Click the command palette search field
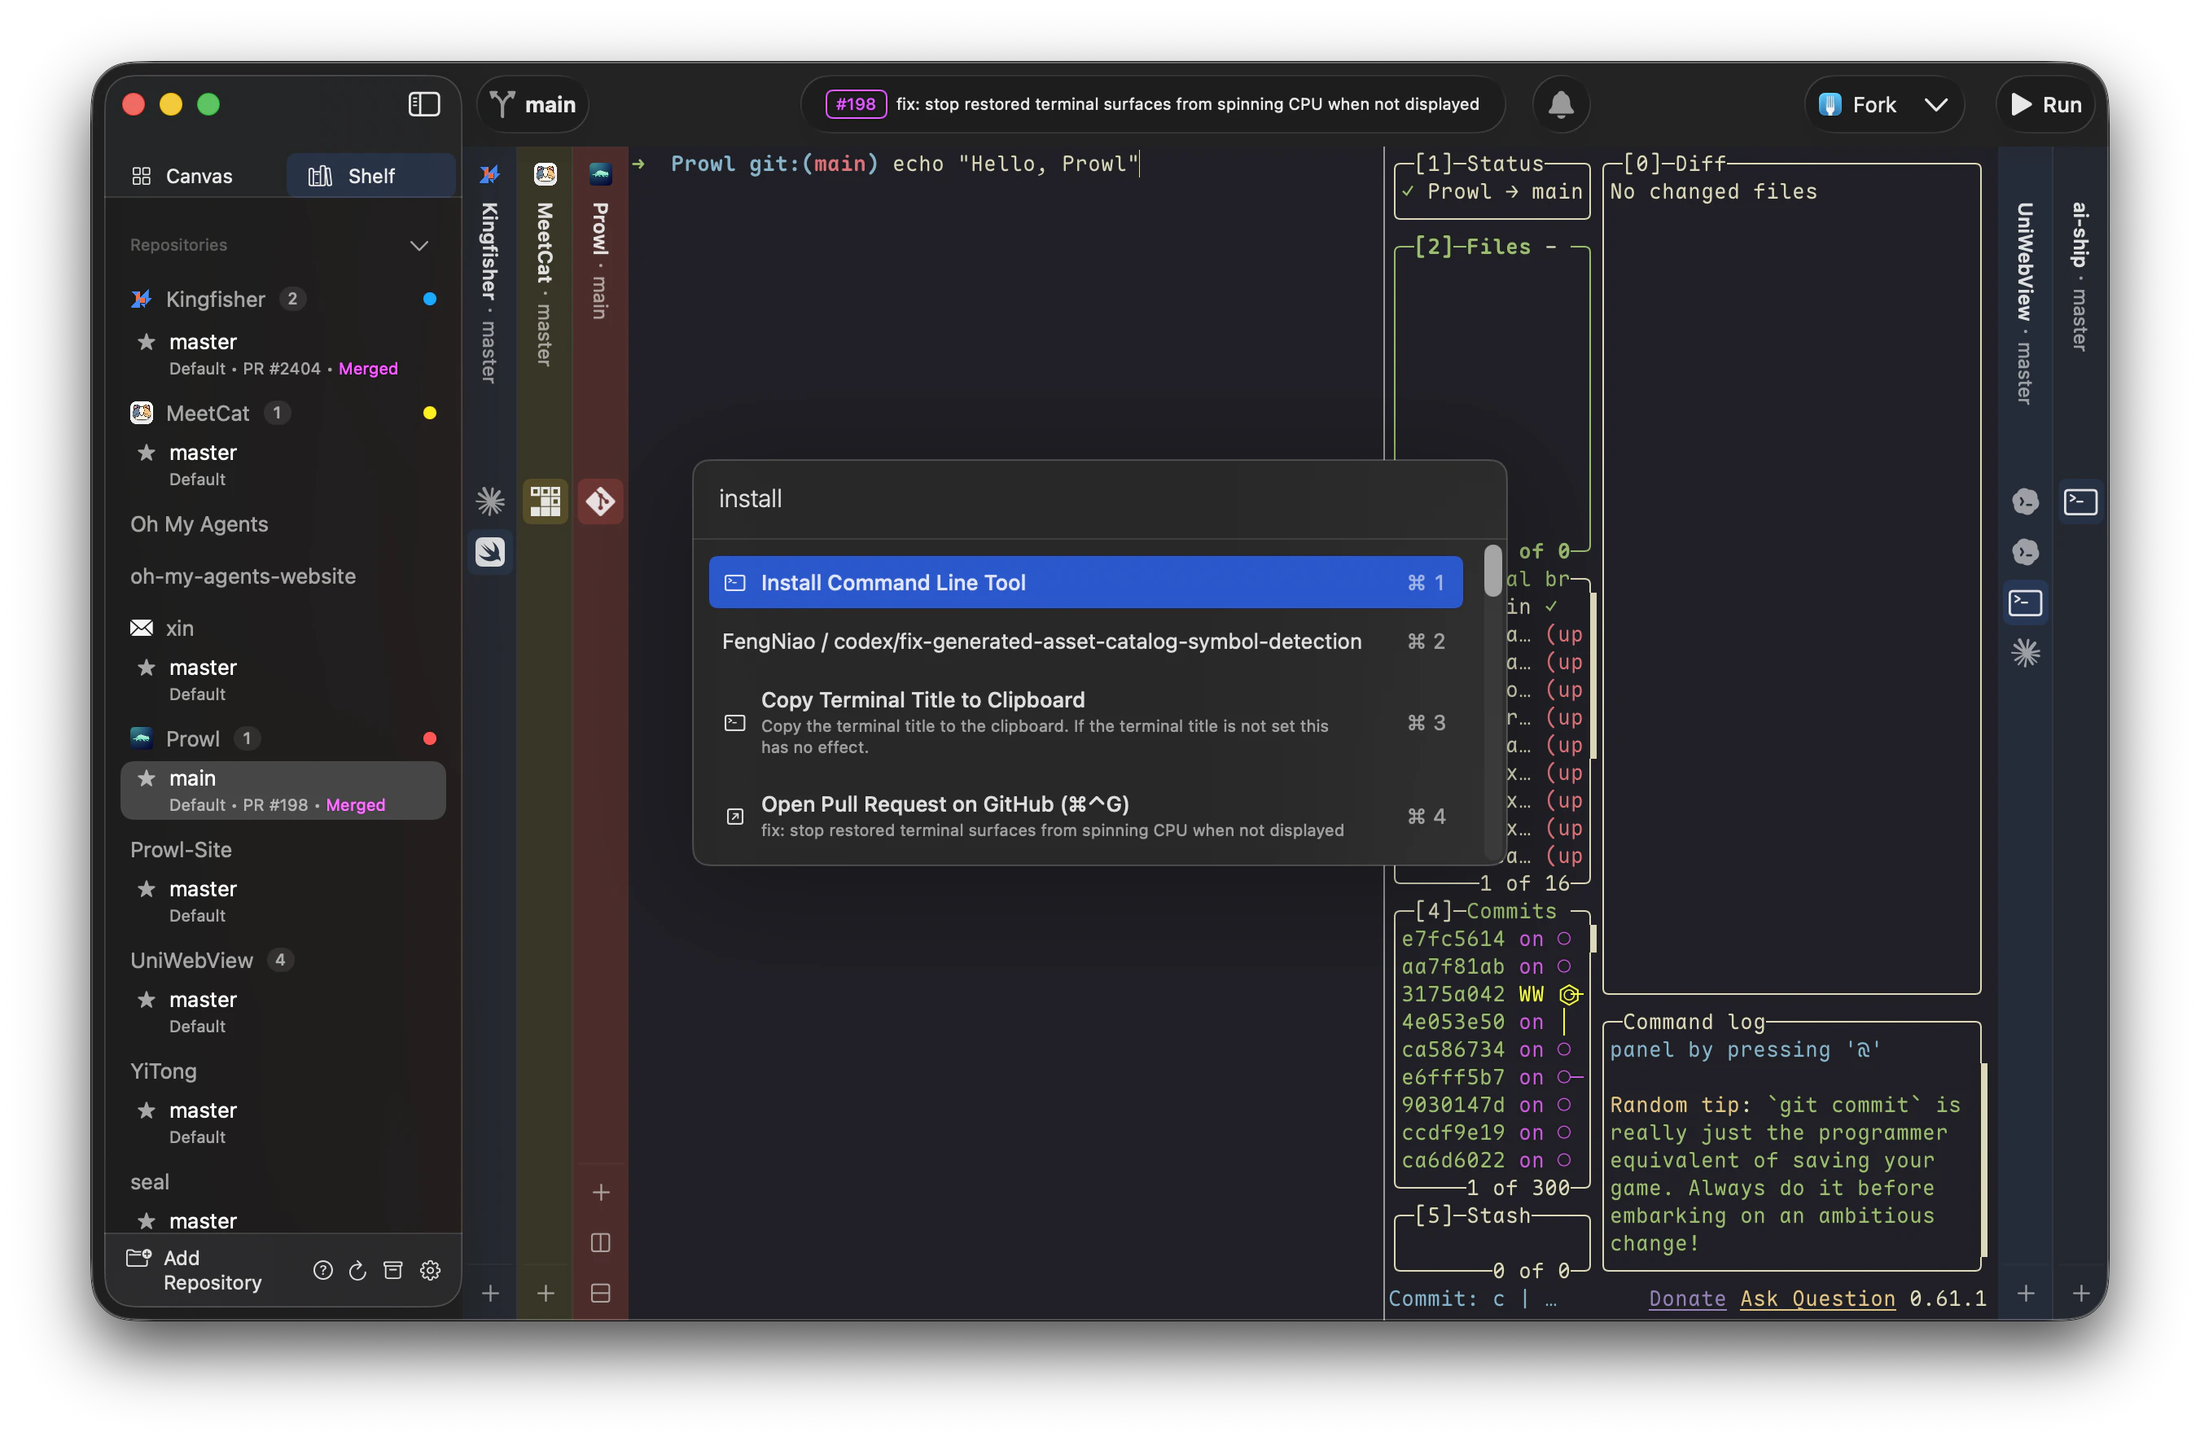This screenshot has height=1441, width=2200. pos(1098,499)
